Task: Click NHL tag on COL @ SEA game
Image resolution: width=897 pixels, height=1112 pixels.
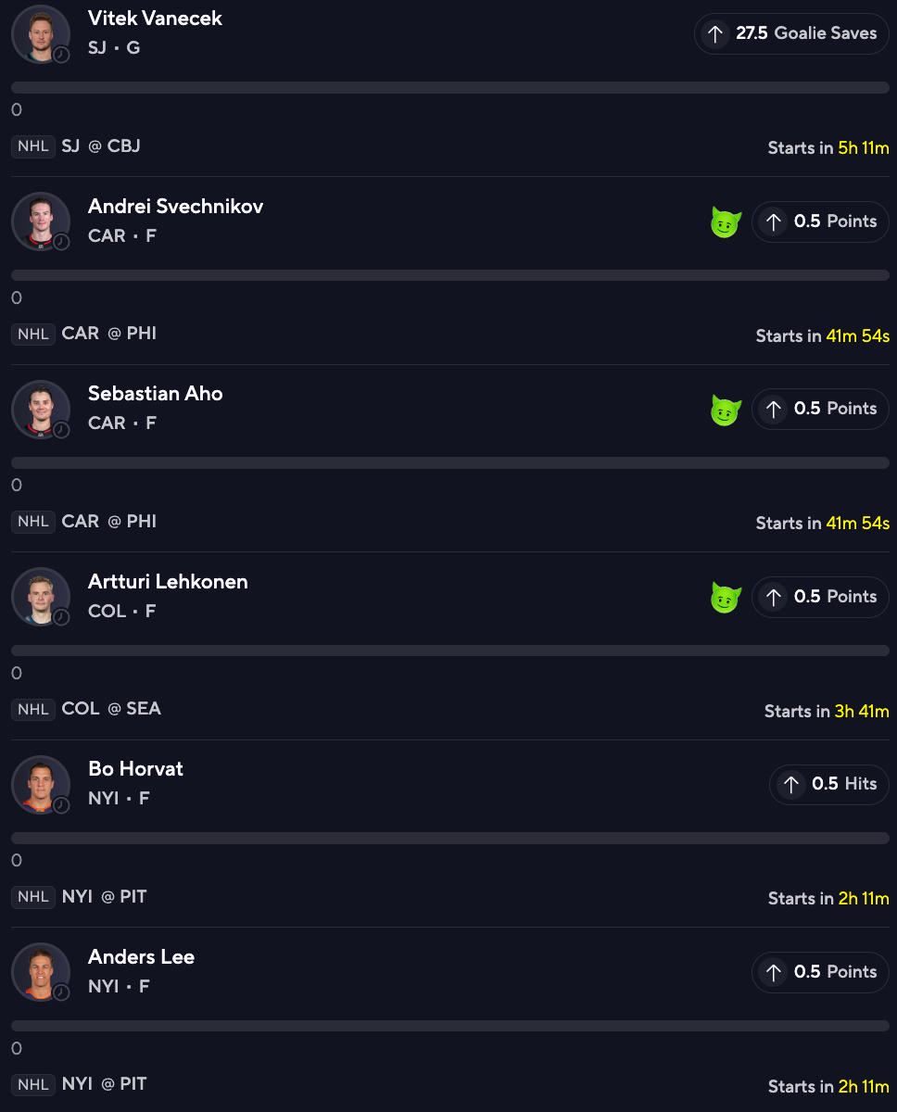Action: [x=33, y=709]
